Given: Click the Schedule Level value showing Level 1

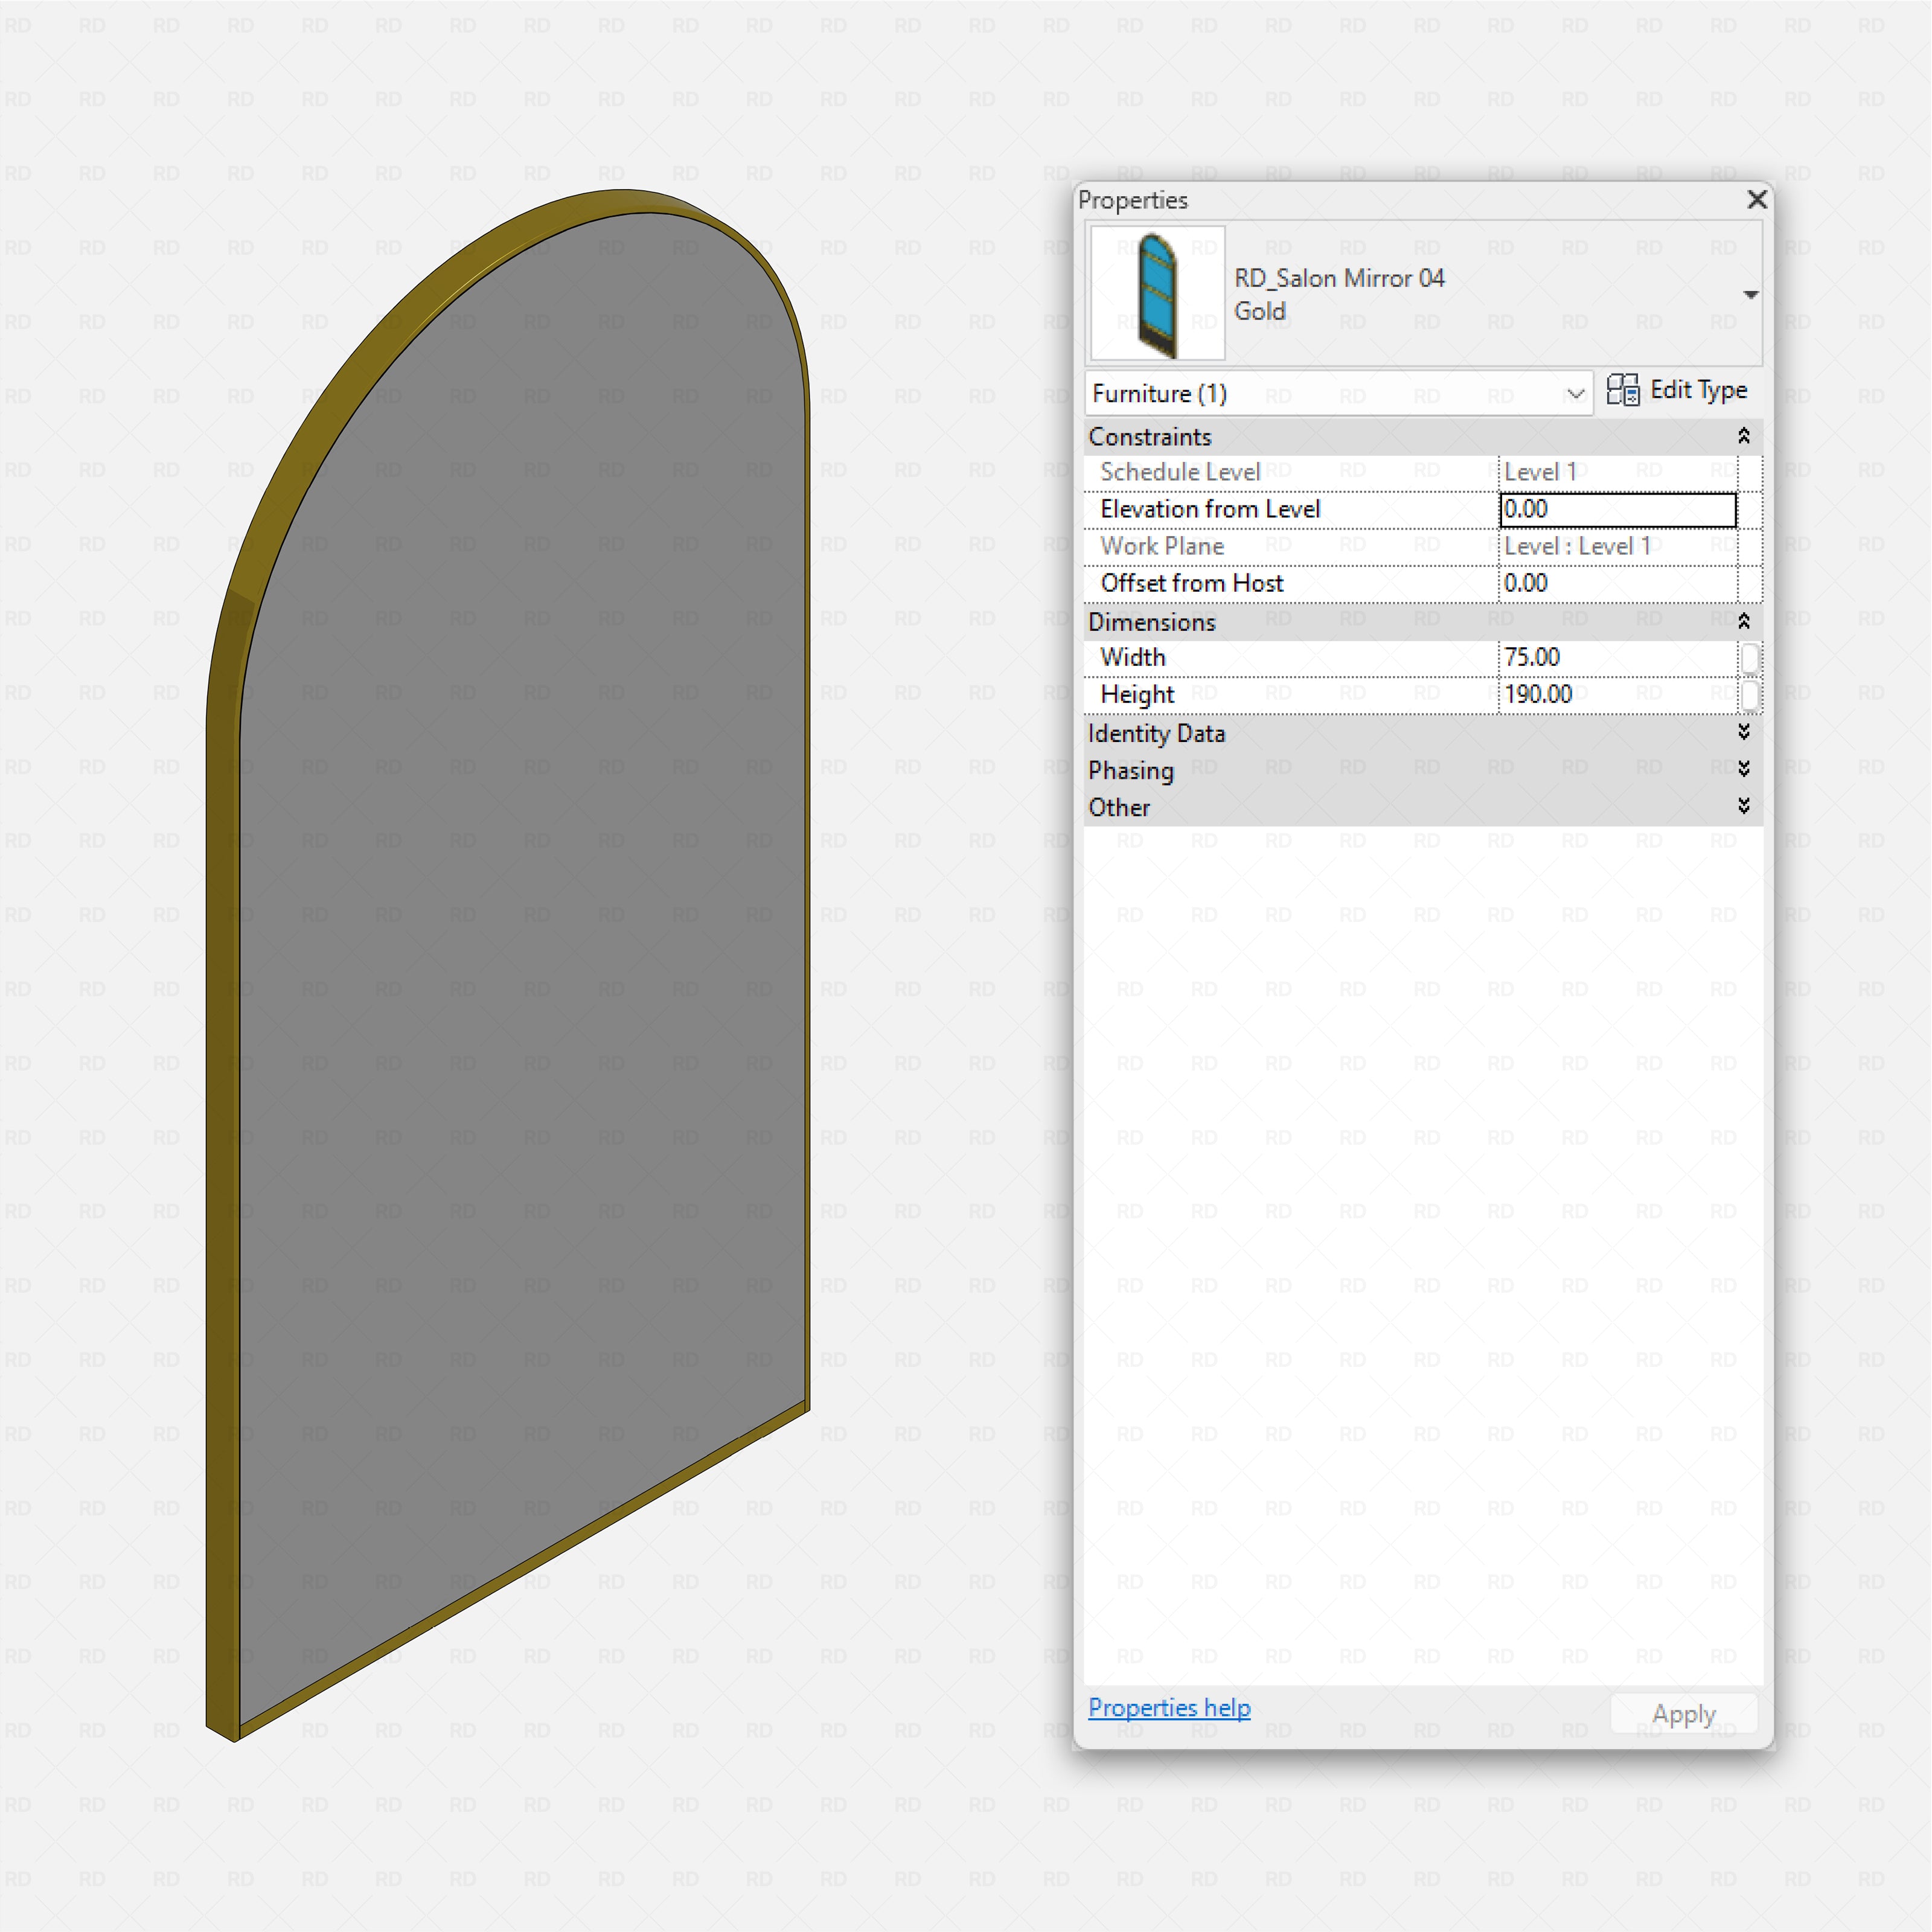Looking at the screenshot, I should [x=1610, y=471].
